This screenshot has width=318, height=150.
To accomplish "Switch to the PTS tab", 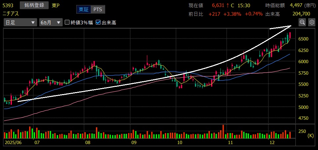I will [98, 10].
